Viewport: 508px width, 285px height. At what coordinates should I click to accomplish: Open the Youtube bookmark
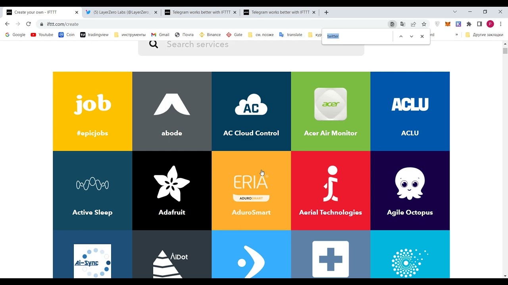tap(42, 35)
